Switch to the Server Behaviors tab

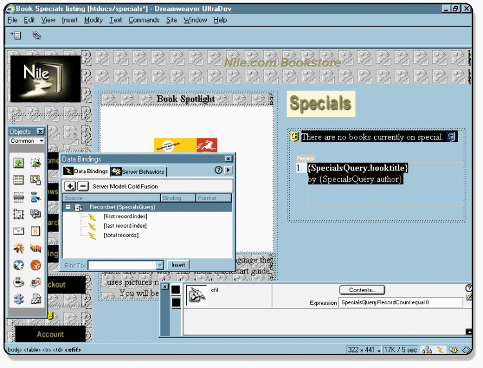(x=138, y=172)
